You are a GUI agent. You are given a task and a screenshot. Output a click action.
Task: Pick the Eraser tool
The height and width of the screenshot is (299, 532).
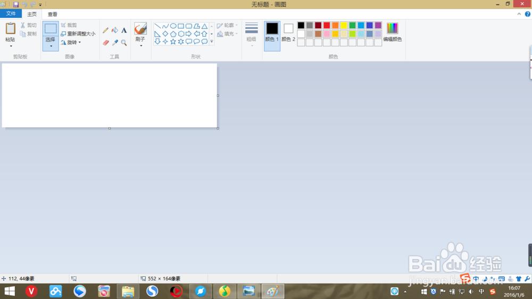(x=106, y=43)
